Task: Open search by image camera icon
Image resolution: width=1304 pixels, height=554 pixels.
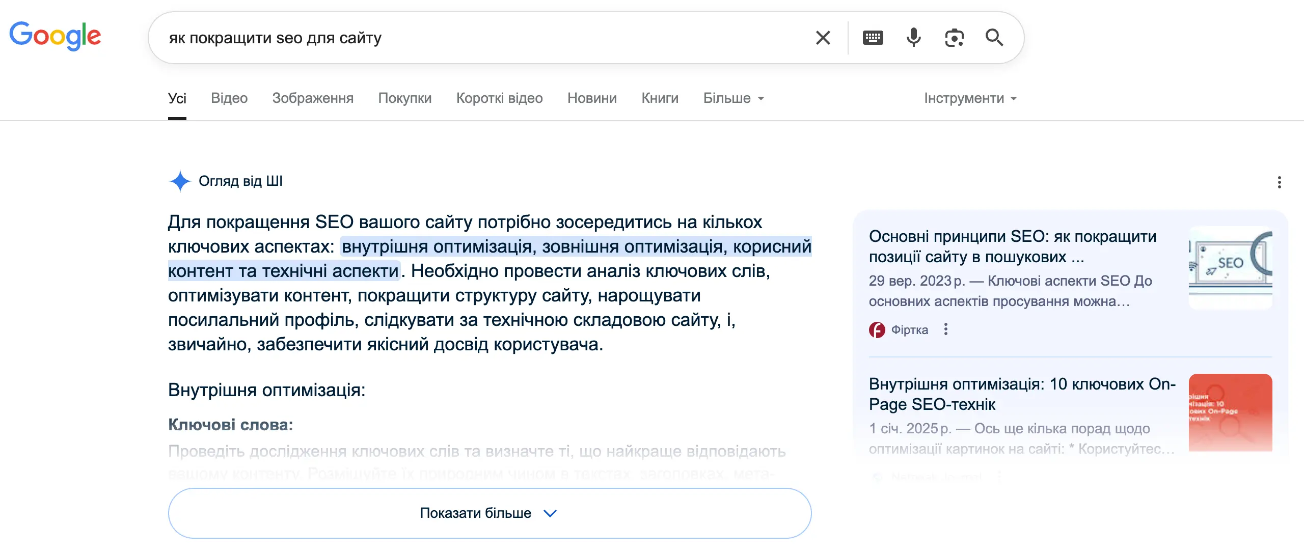Action: click(954, 38)
